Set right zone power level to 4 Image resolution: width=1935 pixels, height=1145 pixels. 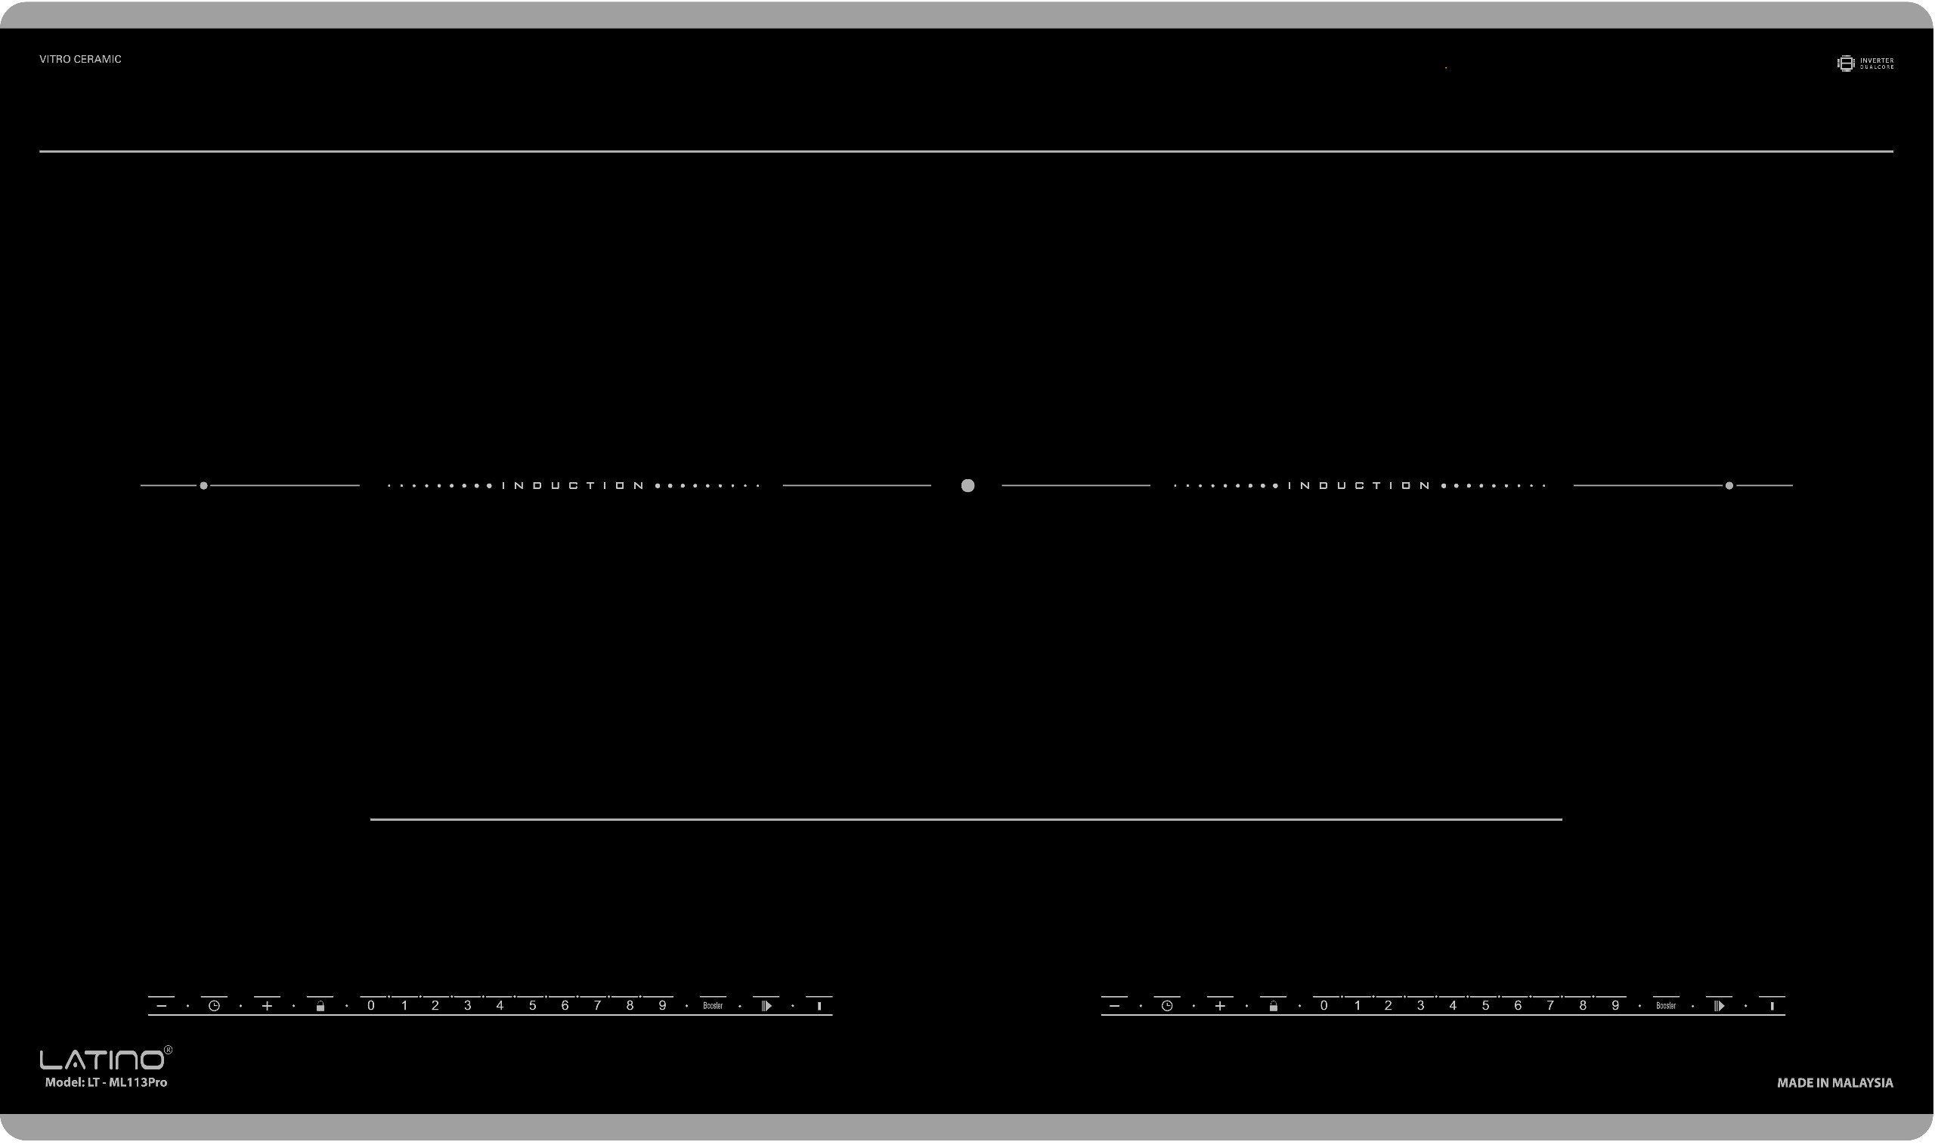[x=1453, y=1006]
